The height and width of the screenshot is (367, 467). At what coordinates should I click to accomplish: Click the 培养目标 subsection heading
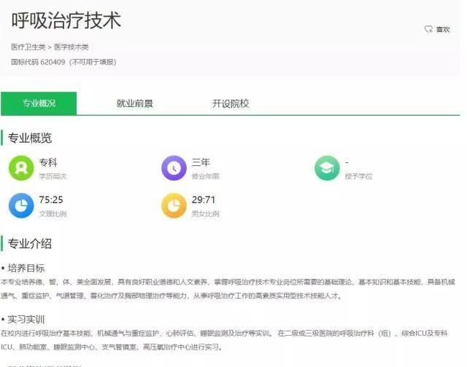(26, 268)
